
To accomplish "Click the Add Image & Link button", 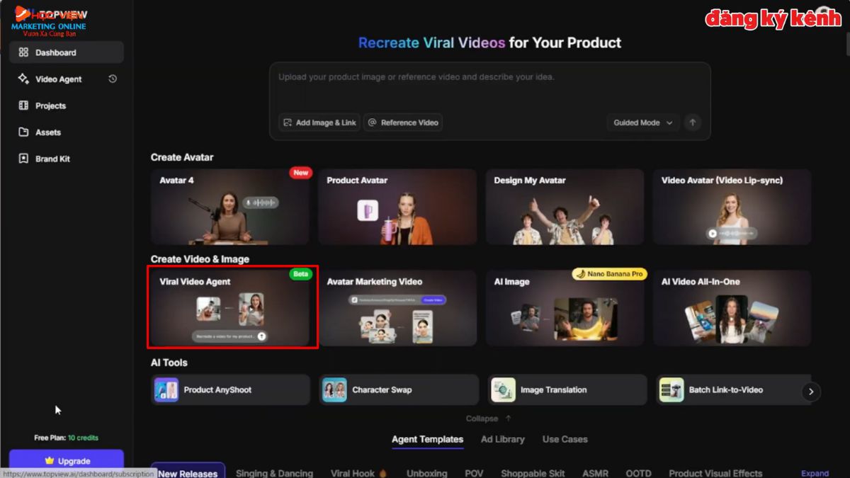I will (x=319, y=123).
